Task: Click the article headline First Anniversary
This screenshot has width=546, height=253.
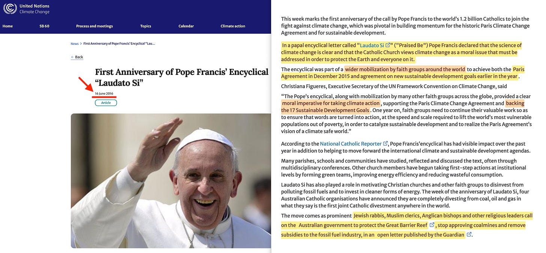Action: click(181, 77)
